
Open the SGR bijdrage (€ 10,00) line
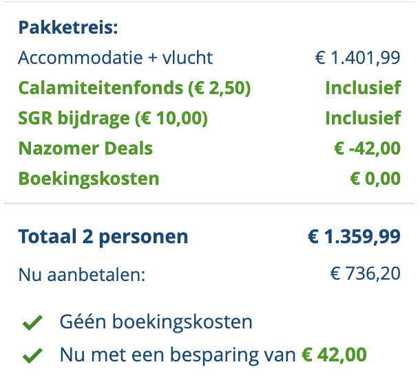113,118
